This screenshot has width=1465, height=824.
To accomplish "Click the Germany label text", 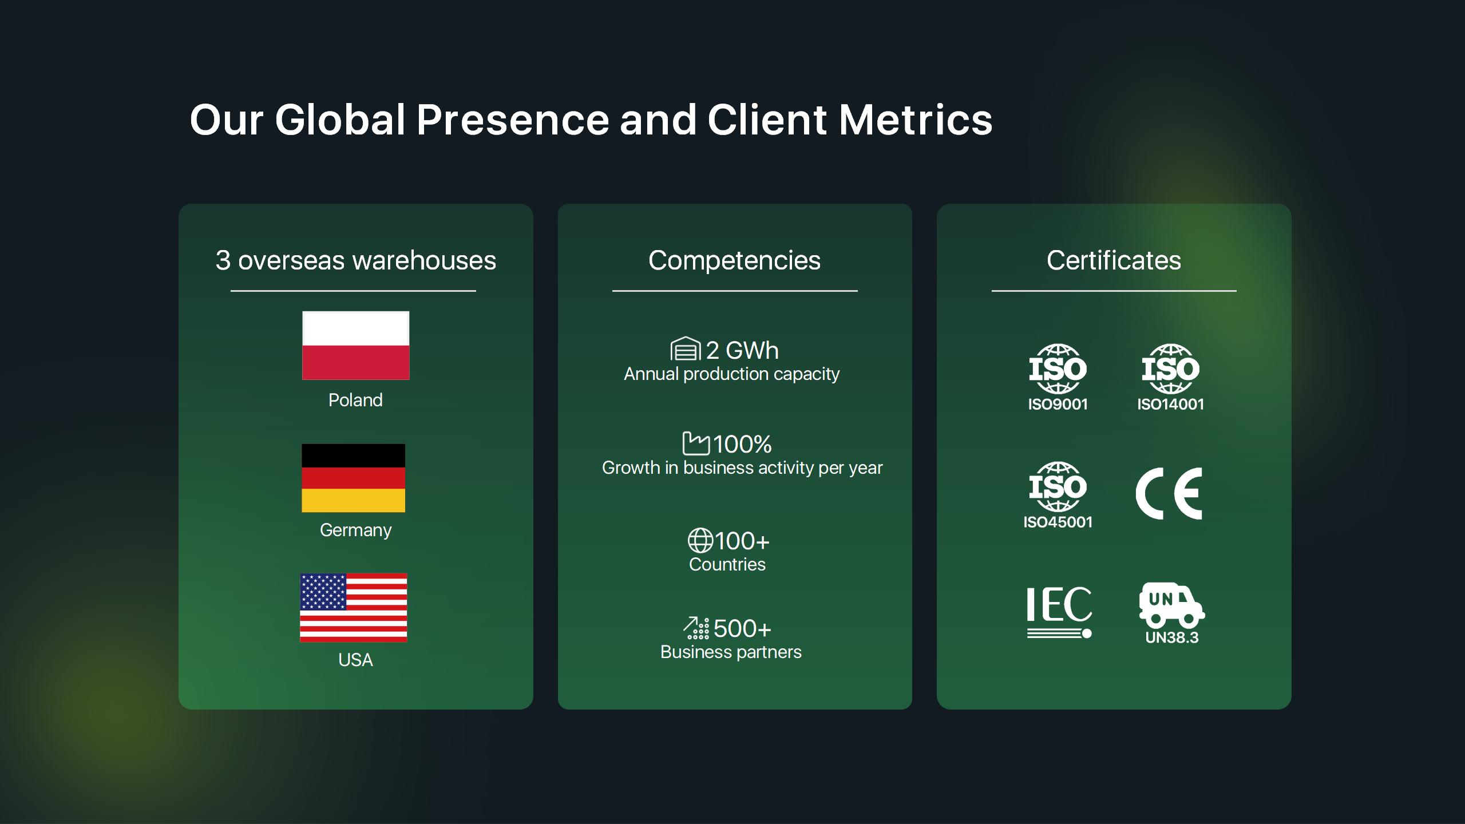I will 355,530.
